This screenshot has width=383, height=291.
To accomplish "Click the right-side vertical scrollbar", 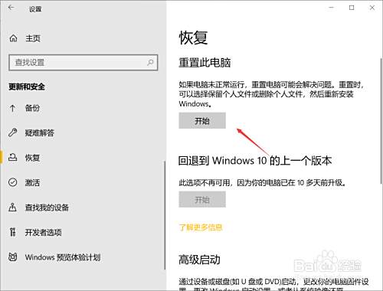I will [x=381, y=120].
